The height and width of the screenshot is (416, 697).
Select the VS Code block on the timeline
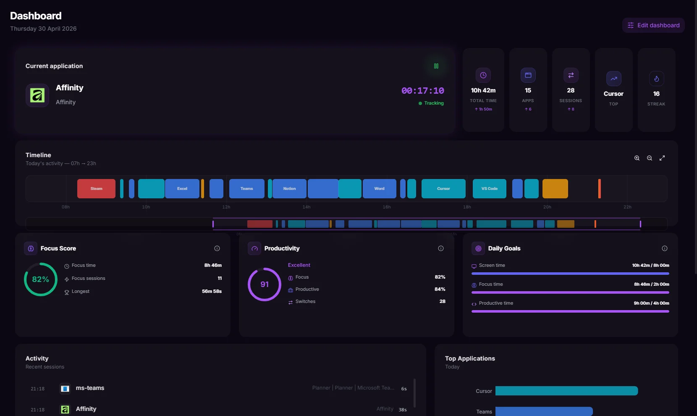coord(490,189)
